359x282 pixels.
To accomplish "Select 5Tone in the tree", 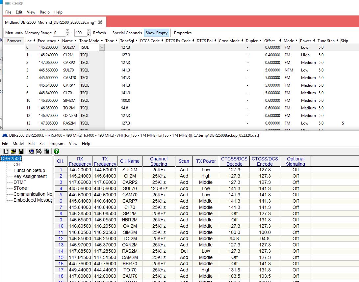I will pyautogui.click(x=20, y=188).
